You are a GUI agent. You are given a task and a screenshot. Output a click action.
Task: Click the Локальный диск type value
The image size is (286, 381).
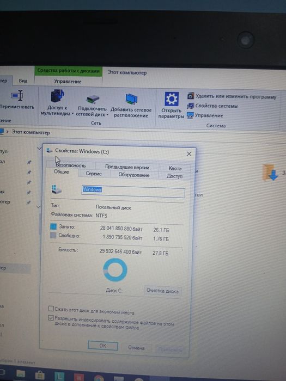113,207
